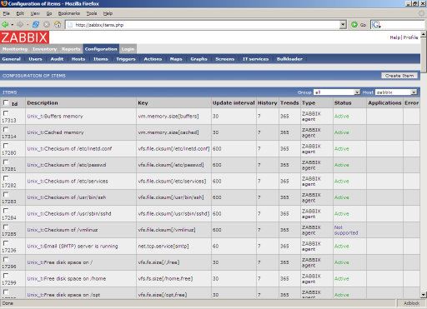
Task: Toggle Not supported status for item 17285
Action: 346,230
